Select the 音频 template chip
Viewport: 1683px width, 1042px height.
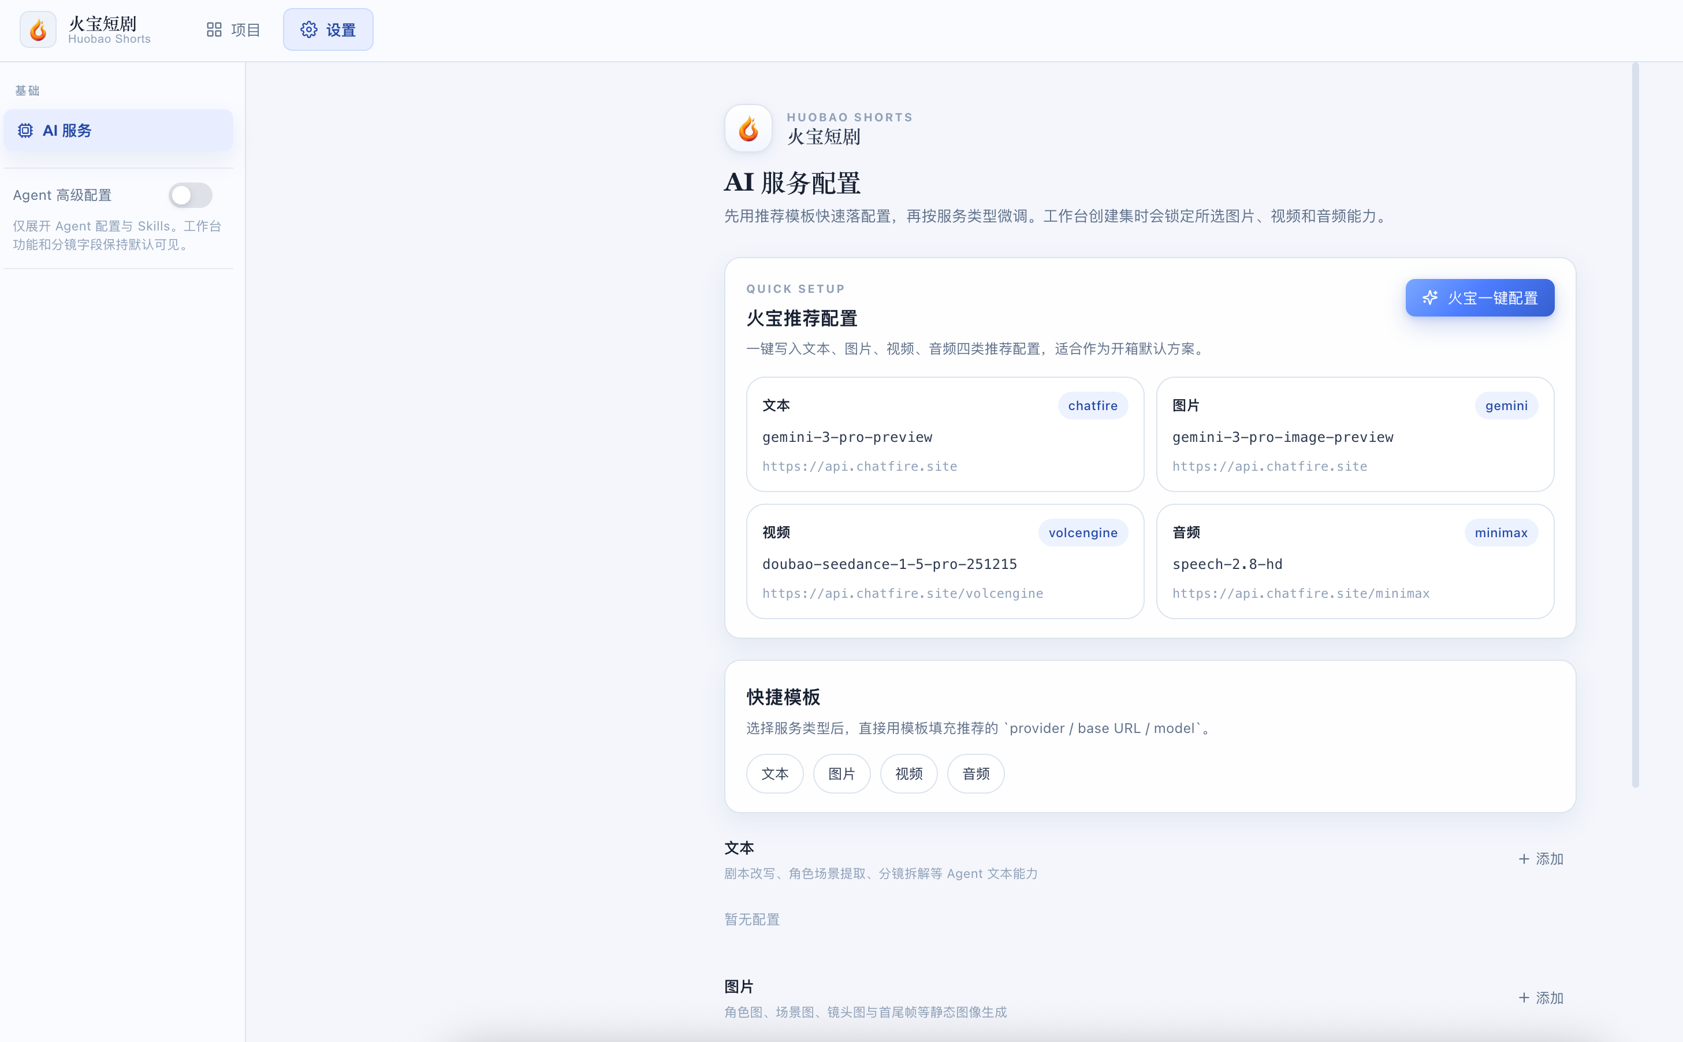975,773
